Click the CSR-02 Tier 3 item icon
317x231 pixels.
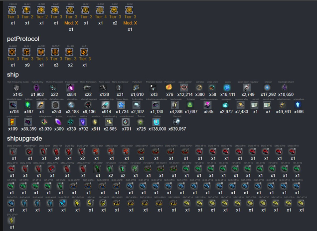(13, 10)
